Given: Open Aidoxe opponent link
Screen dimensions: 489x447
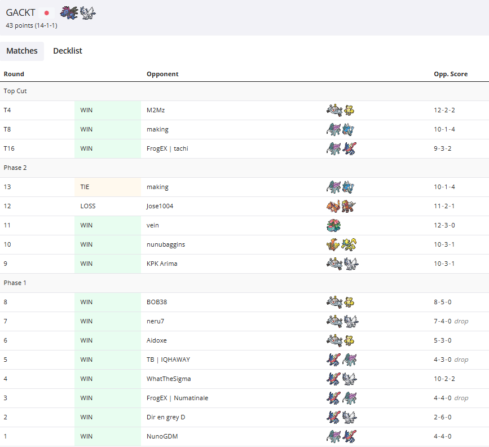Looking at the screenshot, I should tap(157, 340).
